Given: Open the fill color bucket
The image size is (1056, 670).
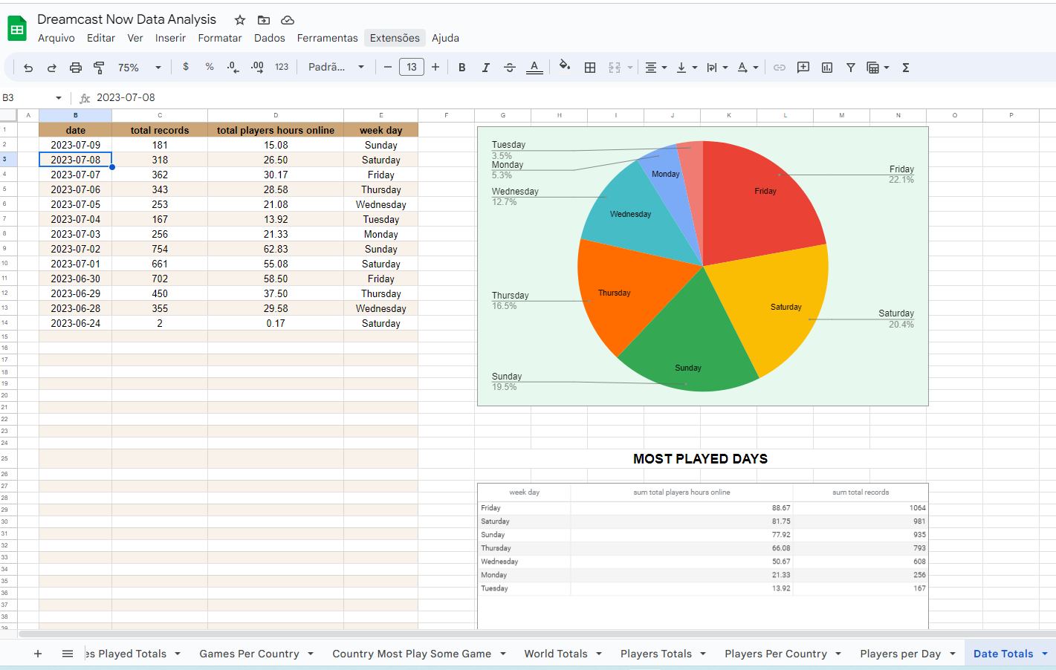Looking at the screenshot, I should pyautogui.click(x=565, y=67).
